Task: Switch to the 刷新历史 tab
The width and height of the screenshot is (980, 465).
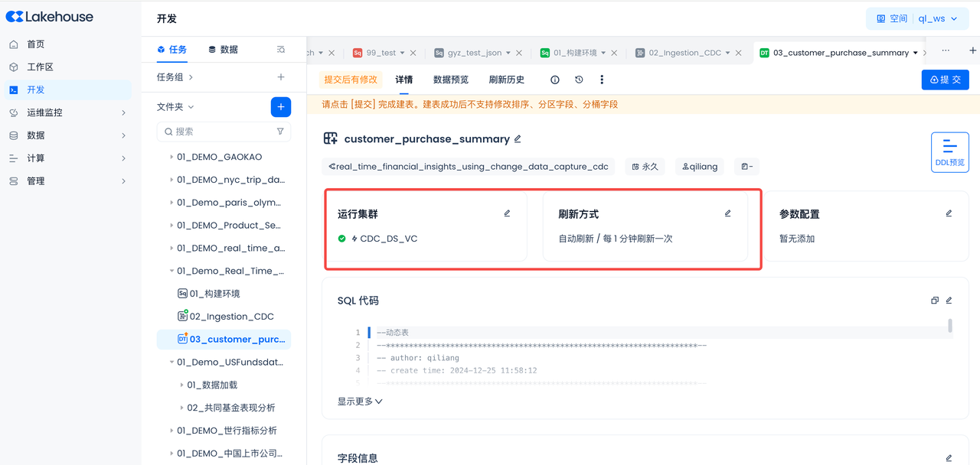Action: click(x=506, y=80)
